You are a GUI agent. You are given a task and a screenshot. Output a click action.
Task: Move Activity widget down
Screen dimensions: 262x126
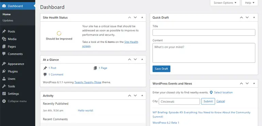tap(135, 96)
